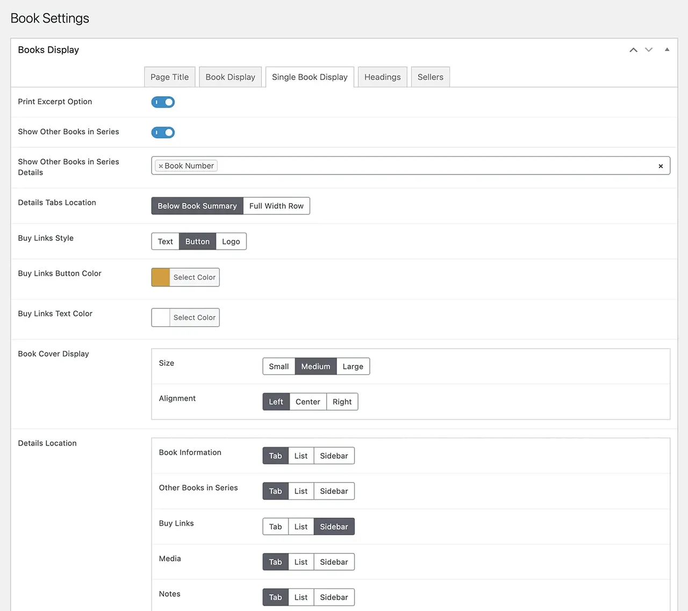
Task: Turn off Print Excerpt Option
Action: pos(163,102)
